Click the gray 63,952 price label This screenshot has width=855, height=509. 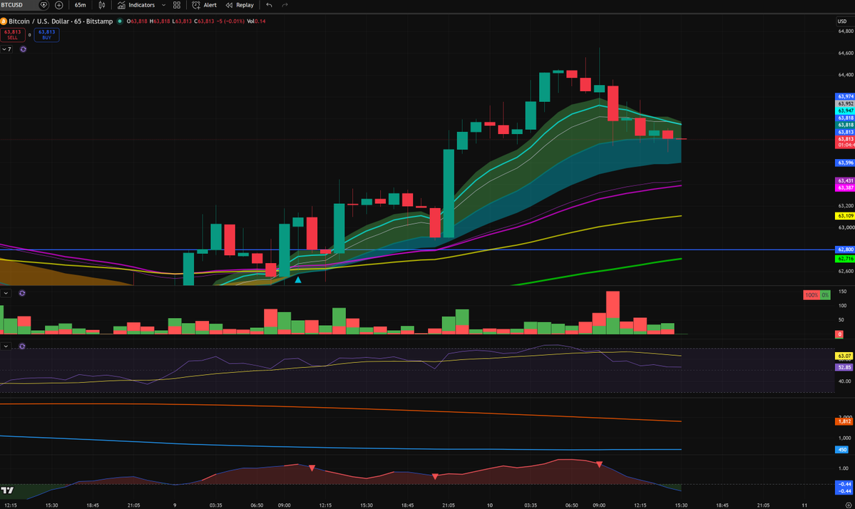(x=845, y=103)
